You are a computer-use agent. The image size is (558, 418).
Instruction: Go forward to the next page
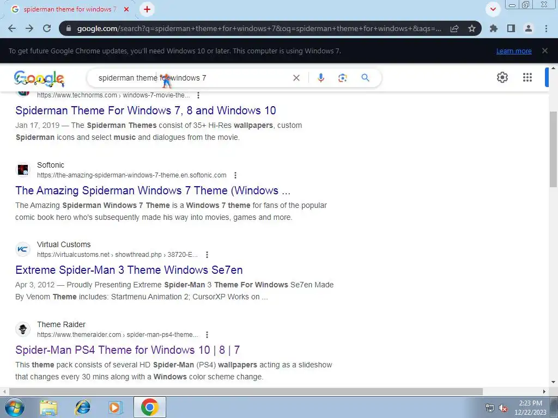point(29,28)
